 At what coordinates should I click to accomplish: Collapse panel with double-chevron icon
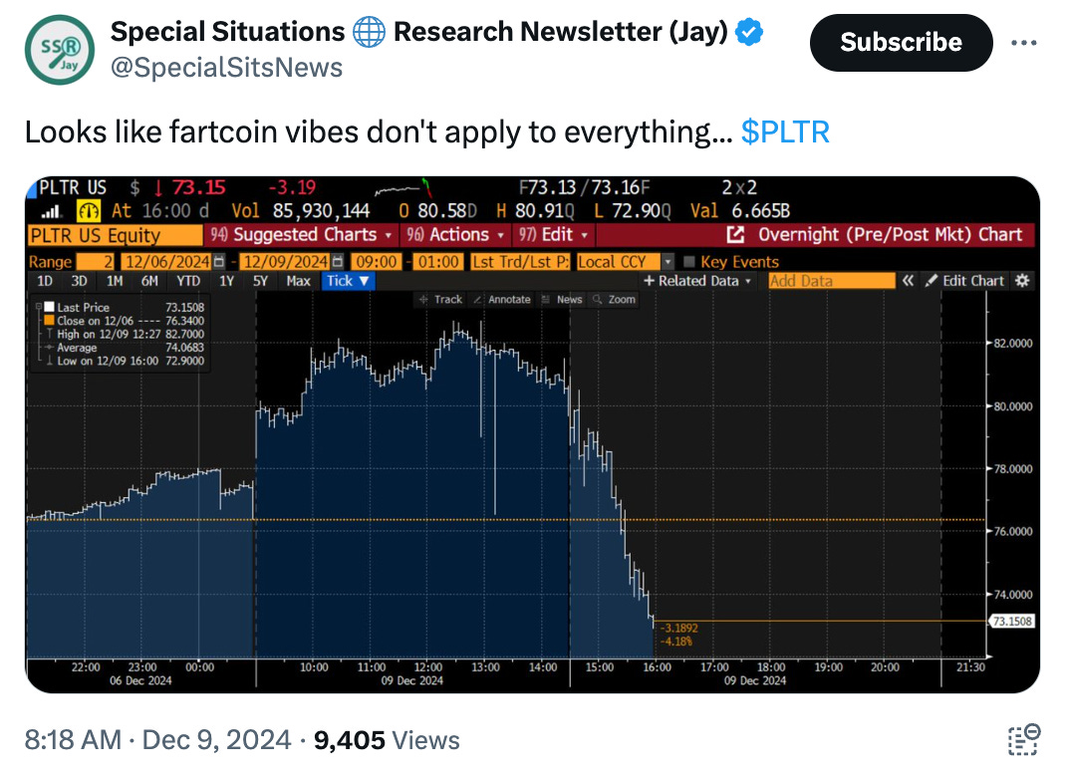pos(908,281)
